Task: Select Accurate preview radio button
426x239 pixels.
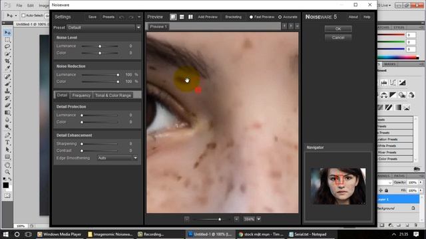Action: (x=280, y=17)
